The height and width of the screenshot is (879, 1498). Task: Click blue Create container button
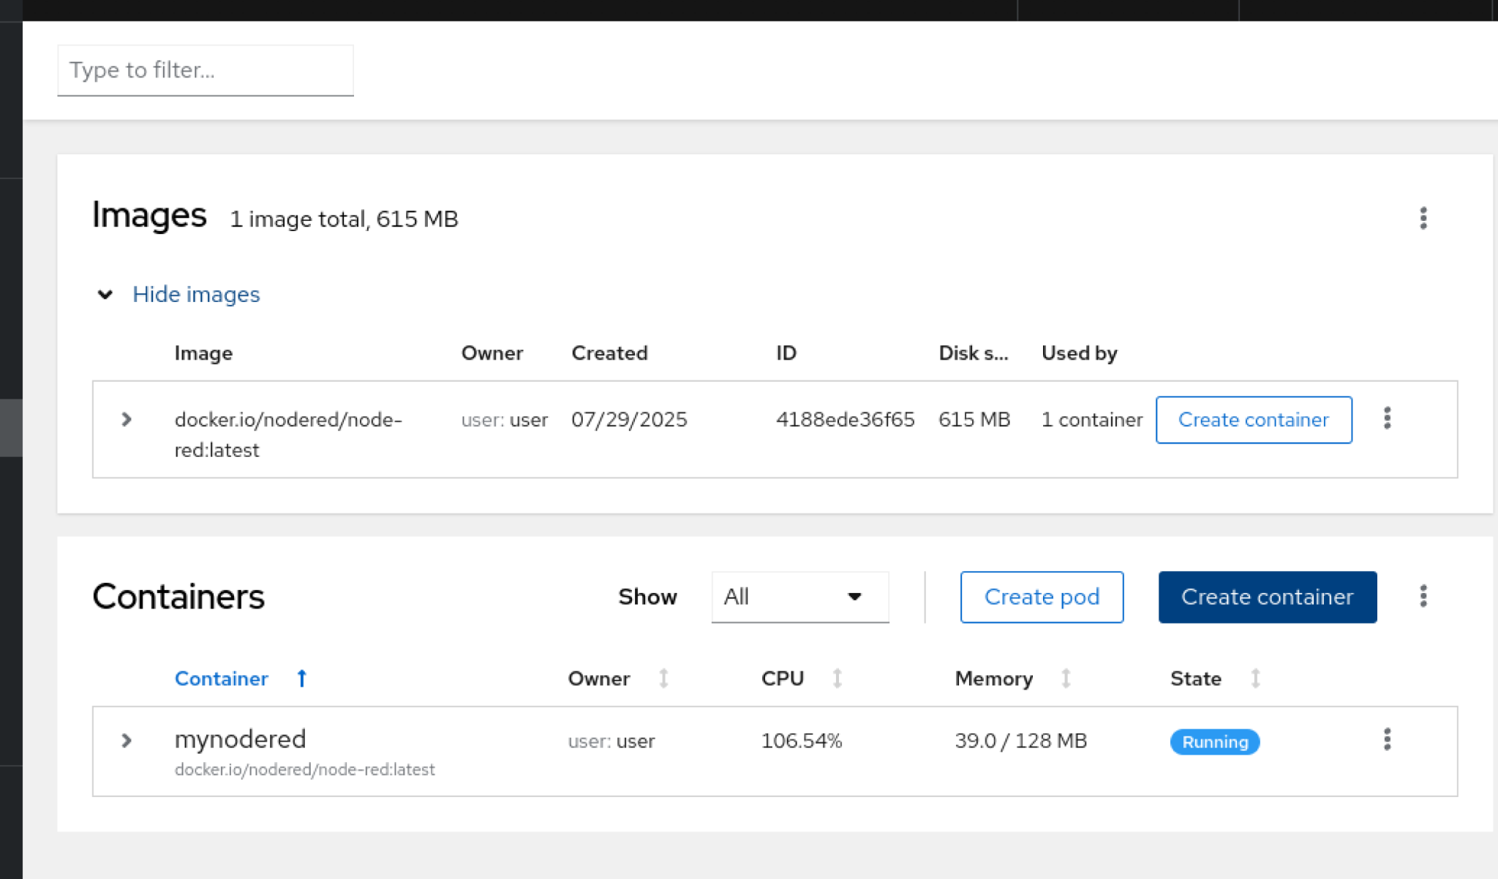(x=1267, y=597)
